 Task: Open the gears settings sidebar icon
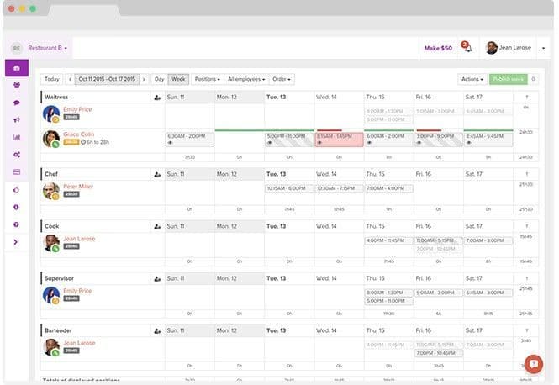tap(16, 155)
